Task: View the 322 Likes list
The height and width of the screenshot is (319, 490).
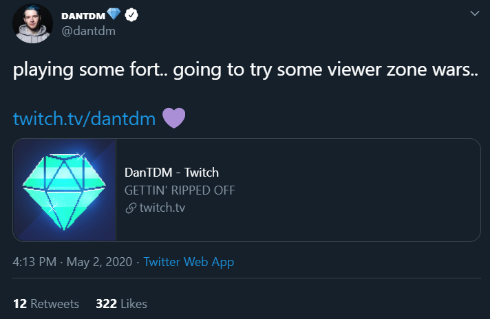Action: tap(121, 303)
